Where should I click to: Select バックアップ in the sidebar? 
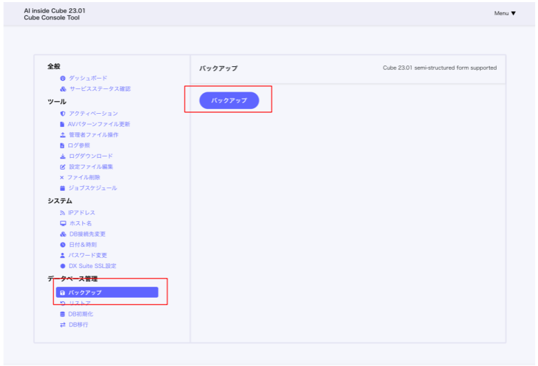pos(107,293)
